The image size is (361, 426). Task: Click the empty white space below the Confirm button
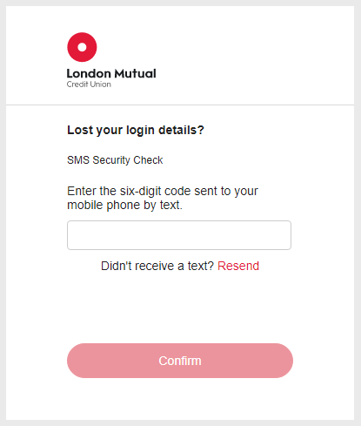coord(180,399)
